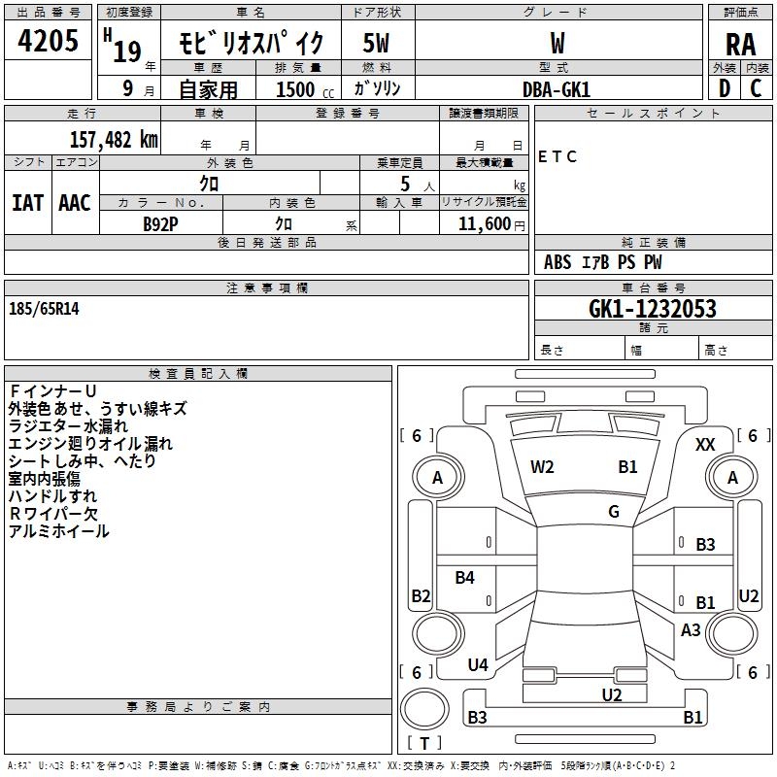Screen dimensions: 777x777
Task: Click the A3 mark on right rear
Action: coord(691,629)
